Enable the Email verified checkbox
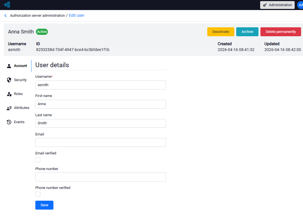This screenshot has height=216, width=303. point(38,160)
